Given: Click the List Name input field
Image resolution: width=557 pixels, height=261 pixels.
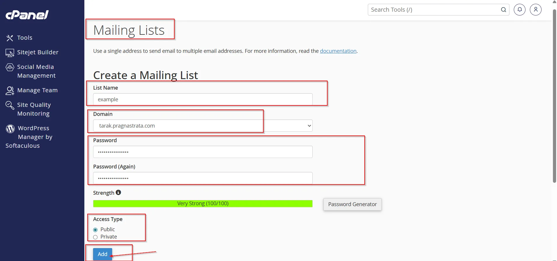Looking at the screenshot, I should [203, 99].
